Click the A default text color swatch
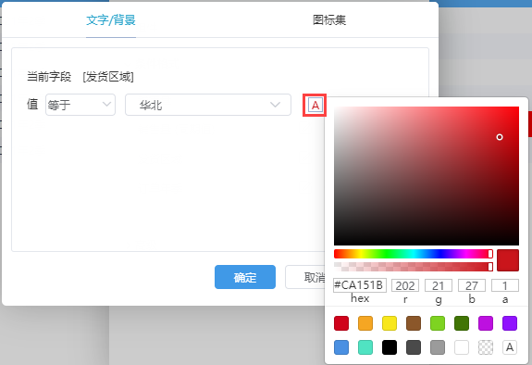 pyautogui.click(x=510, y=347)
